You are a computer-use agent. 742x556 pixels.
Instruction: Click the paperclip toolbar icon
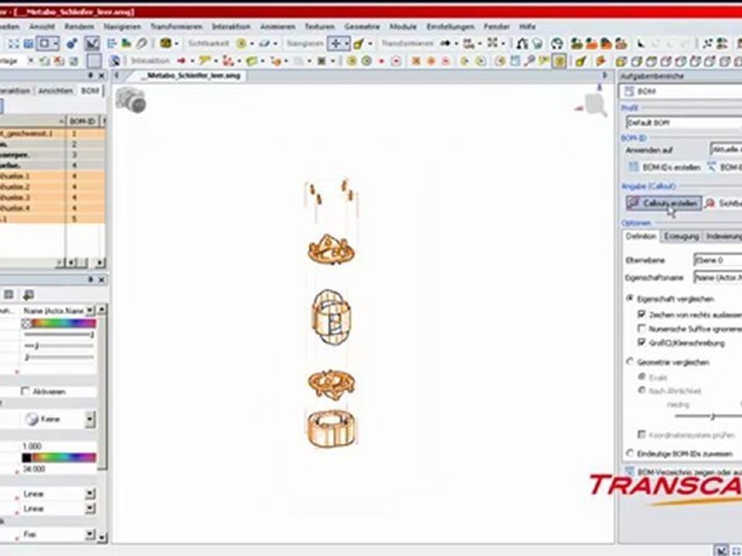pos(141,43)
